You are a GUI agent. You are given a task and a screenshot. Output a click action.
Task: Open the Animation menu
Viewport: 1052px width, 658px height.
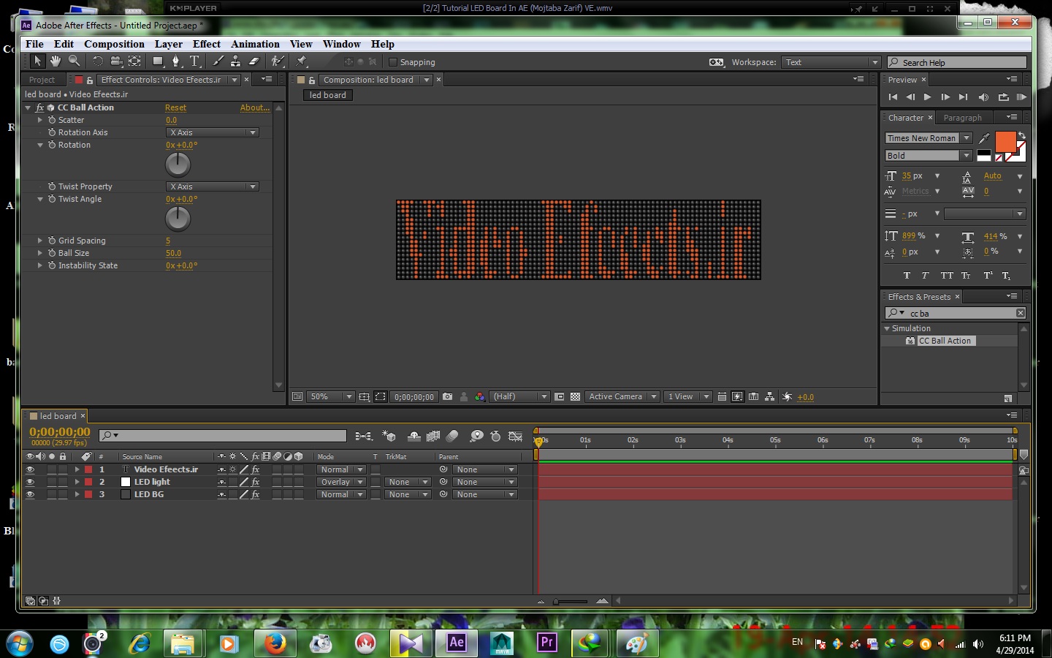point(255,44)
